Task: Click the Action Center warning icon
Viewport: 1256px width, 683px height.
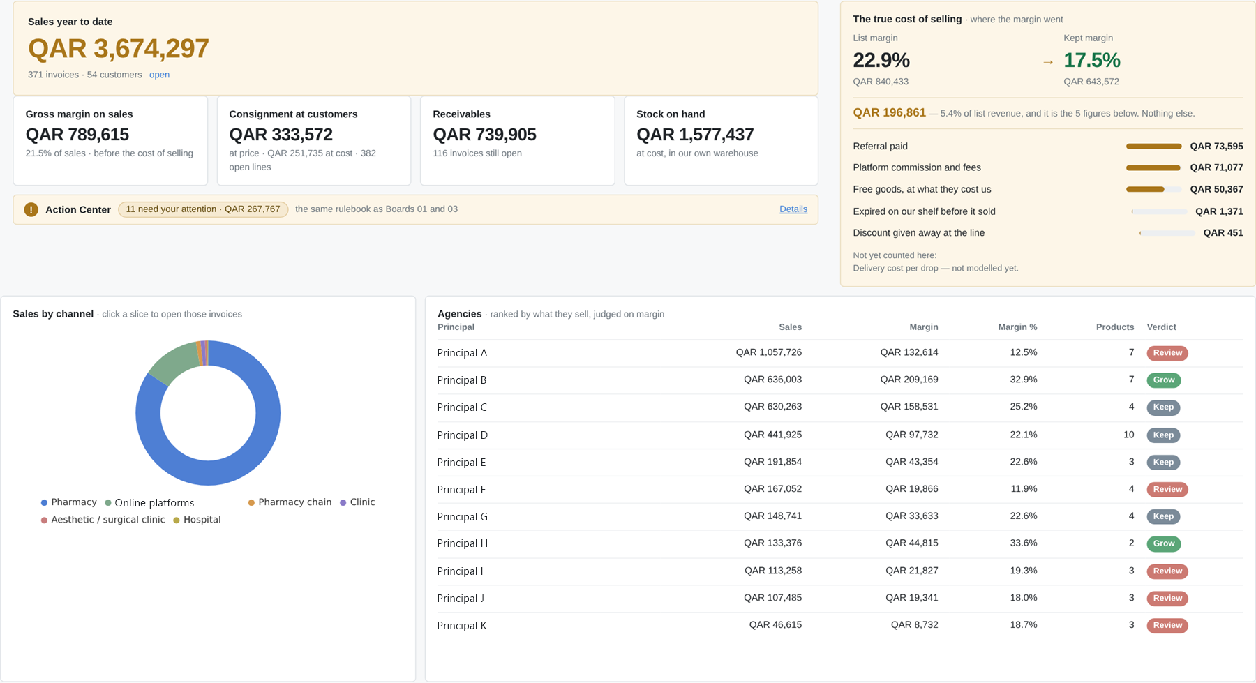Action: [31, 209]
